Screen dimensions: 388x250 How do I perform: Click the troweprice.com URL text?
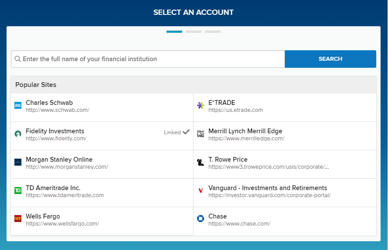(268, 167)
